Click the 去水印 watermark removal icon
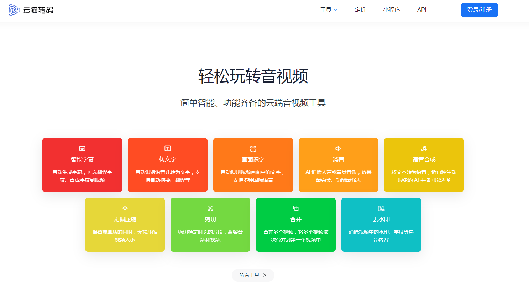This screenshot has height=287, width=529. coord(381,208)
